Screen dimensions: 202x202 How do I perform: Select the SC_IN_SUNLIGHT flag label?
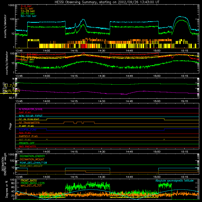pos(29,119)
